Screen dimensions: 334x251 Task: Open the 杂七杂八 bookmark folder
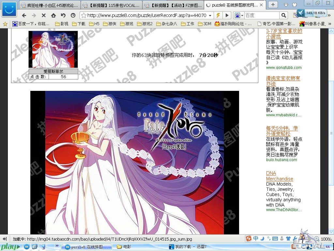point(167,24)
